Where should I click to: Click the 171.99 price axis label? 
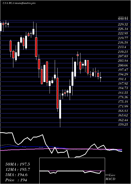coord(123,106)
